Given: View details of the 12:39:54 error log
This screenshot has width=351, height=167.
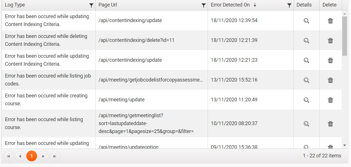Looking at the screenshot, I should pyautogui.click(x=306, y=21).
